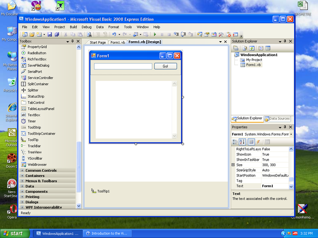The image size is (318, 238).
Task: Click the Start Debugging play icon
Action: pyautogui.click(x=155, y=35)
